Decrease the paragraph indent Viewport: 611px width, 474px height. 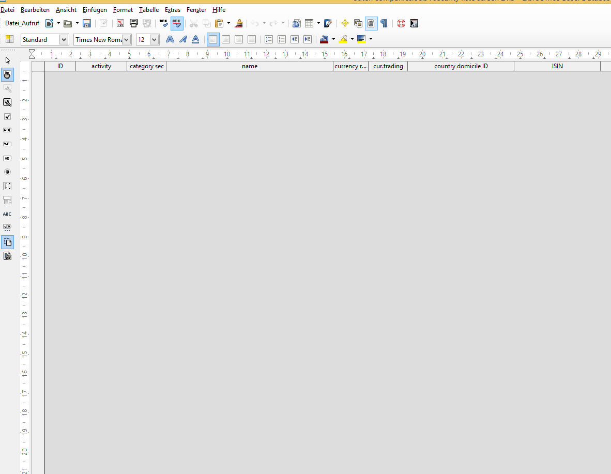pos(295,39)
